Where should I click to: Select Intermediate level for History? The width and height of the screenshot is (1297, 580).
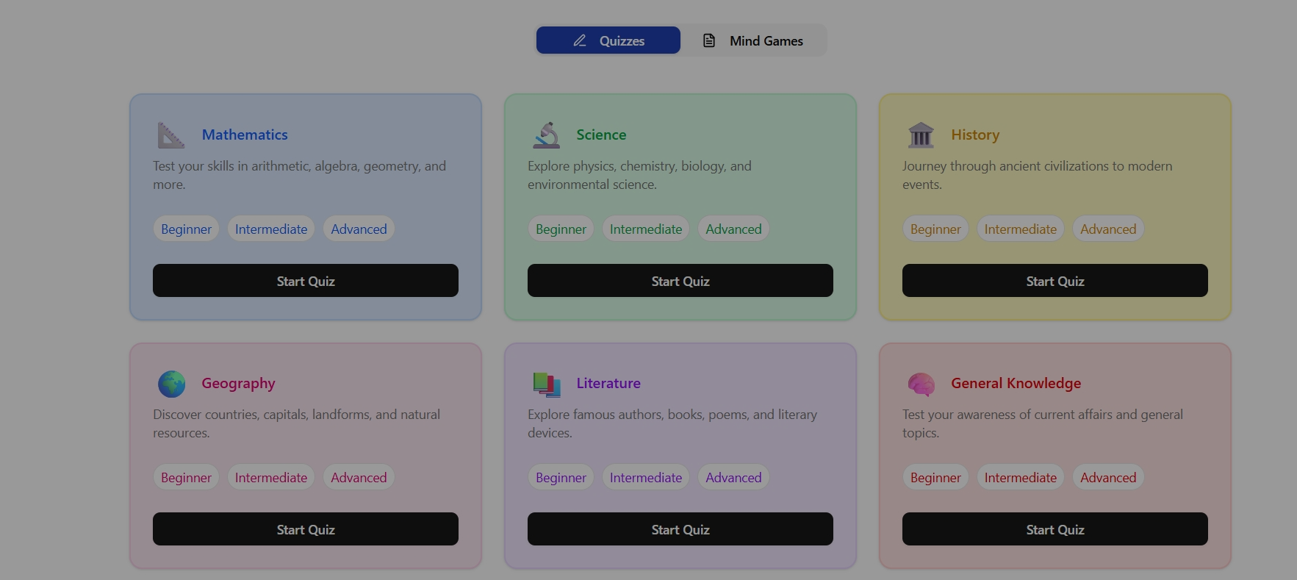coord(1021,229)
